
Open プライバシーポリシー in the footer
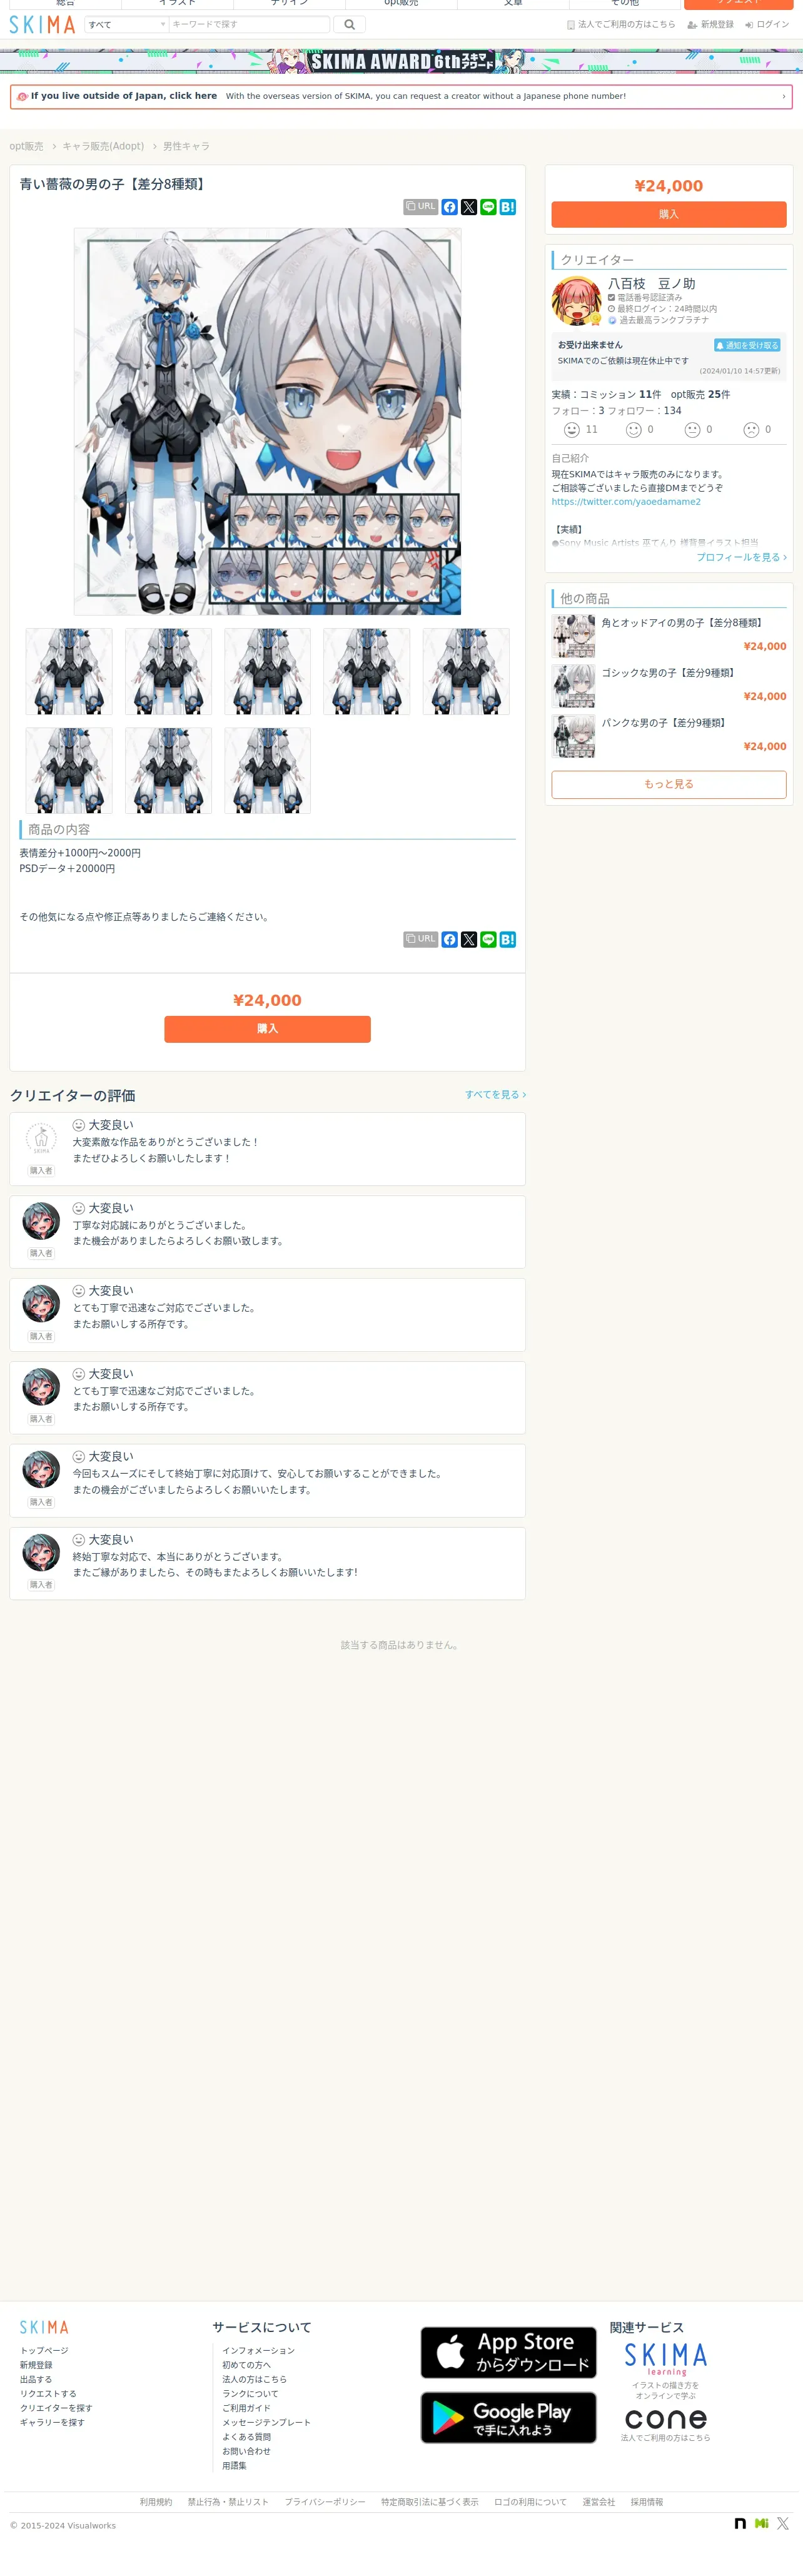tap(325, 2502)
